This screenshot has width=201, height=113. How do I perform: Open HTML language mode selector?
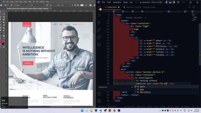(x=163, y=106)
